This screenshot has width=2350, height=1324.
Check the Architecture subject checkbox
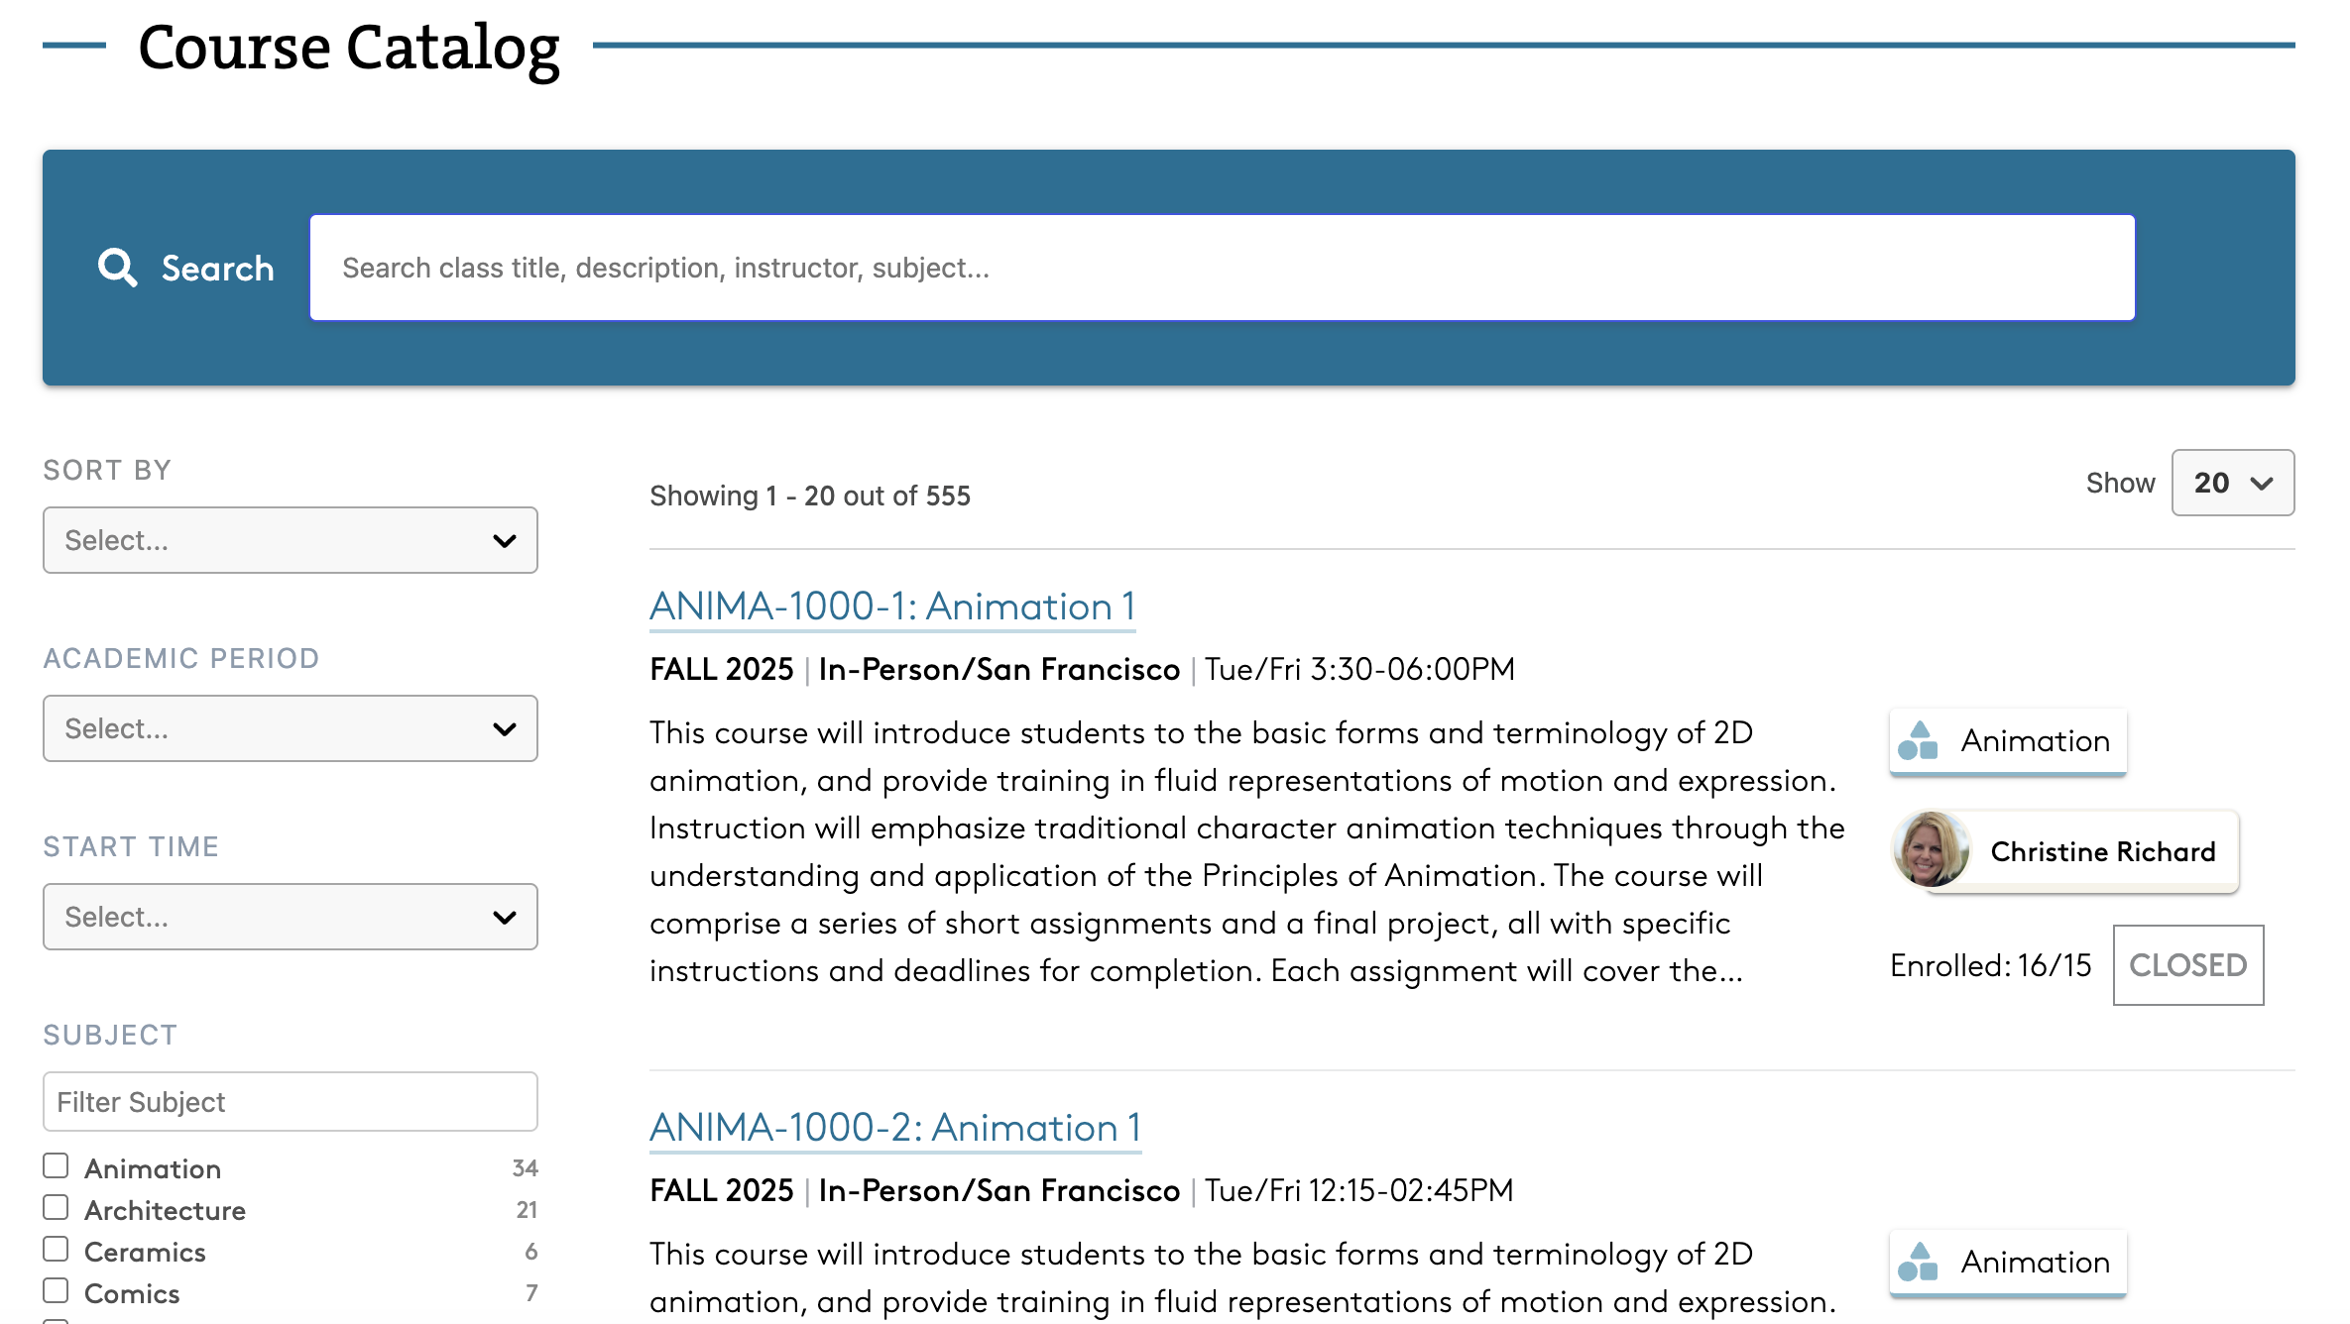pos(57,1208)
